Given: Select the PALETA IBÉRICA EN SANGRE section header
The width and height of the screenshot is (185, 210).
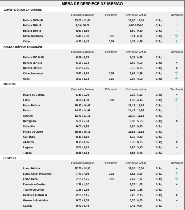Looking at the screenshot, I should [23, 47].
